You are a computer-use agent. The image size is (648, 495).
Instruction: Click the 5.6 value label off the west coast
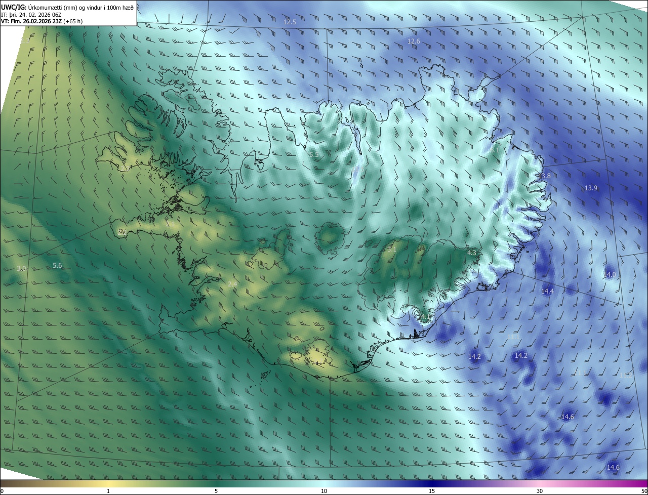57,265
